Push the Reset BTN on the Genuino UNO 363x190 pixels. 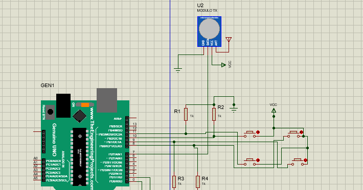(50, 112)
